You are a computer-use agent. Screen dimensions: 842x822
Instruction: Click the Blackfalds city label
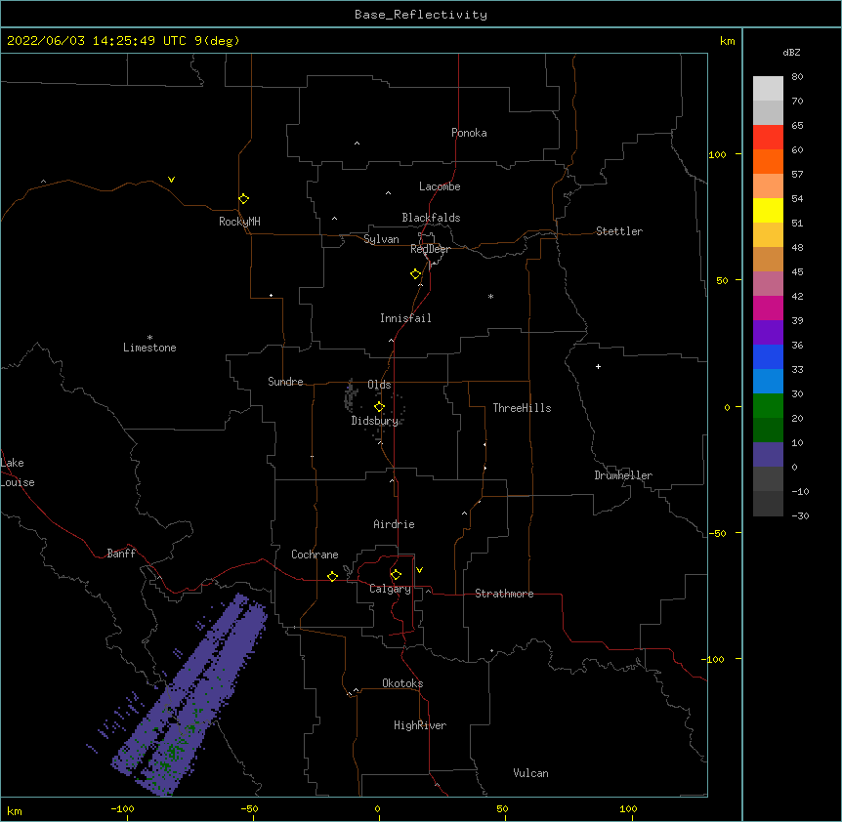[x=431, y=218]
